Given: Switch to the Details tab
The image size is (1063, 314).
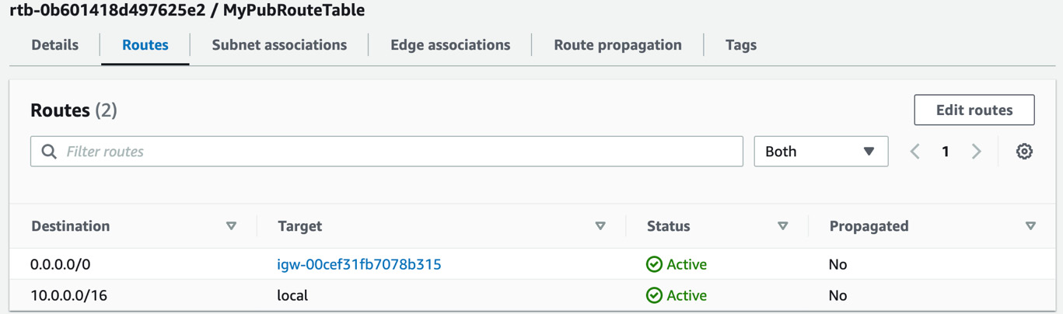Looking at the screenshot, I should (54, 45).
